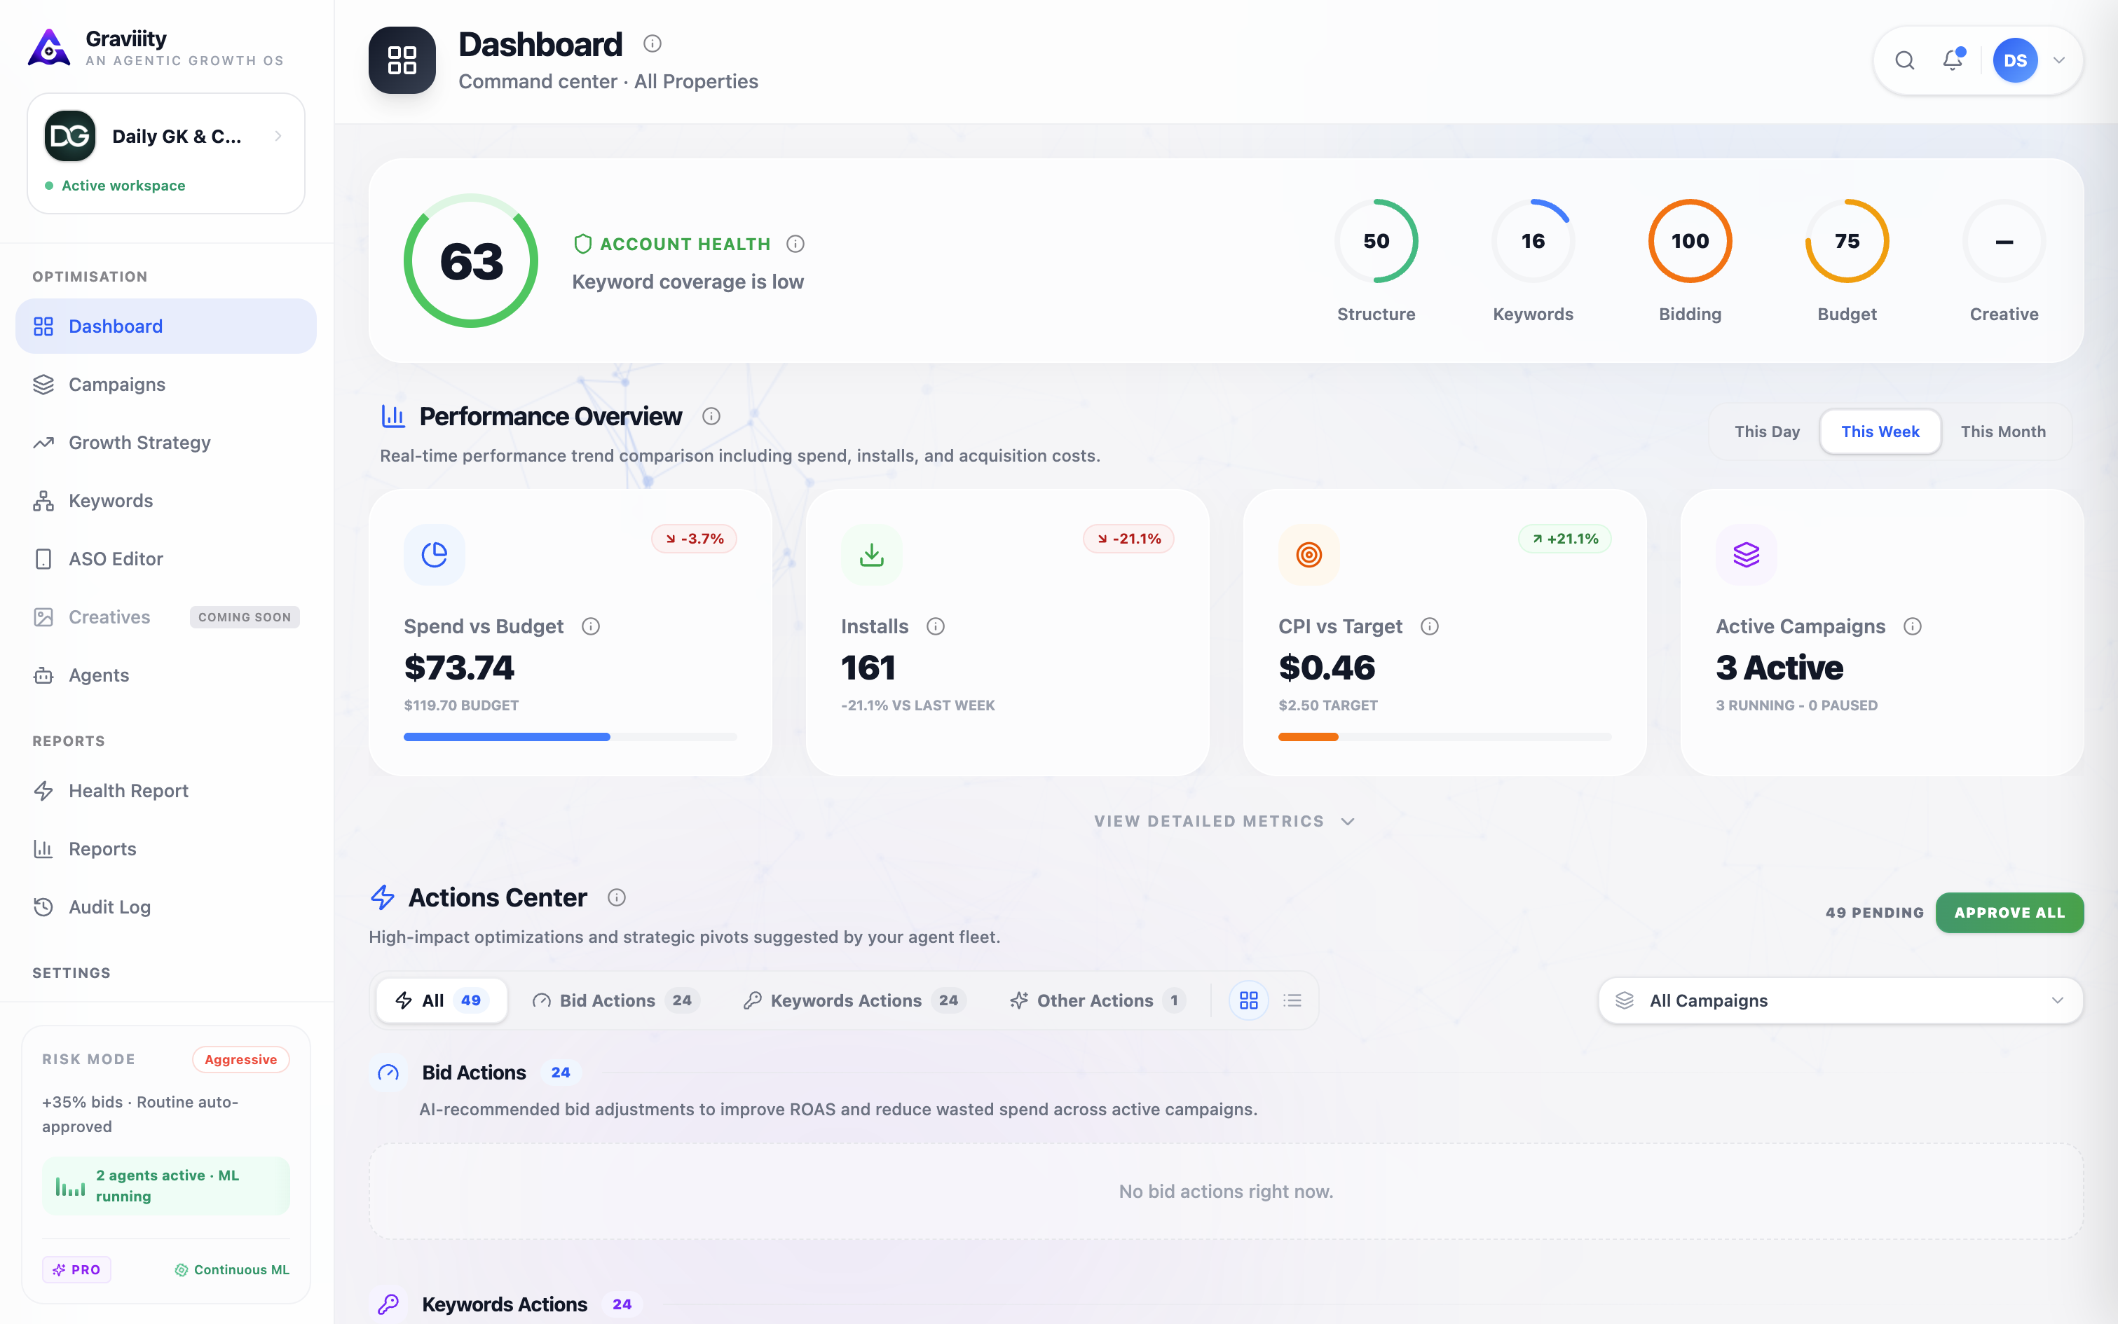Click the Actions Center lightning icon
This screenshot has width=2118, height=1324.
(x=383, y=897)
